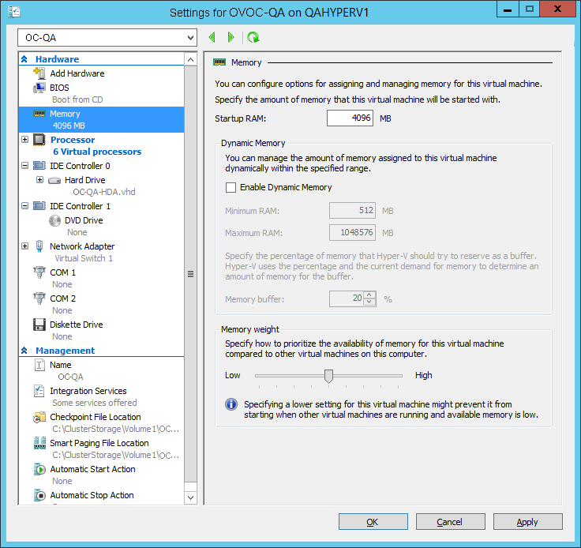Click the OK button
This screenshot has height=548, width=581.
tap(373, 522)
